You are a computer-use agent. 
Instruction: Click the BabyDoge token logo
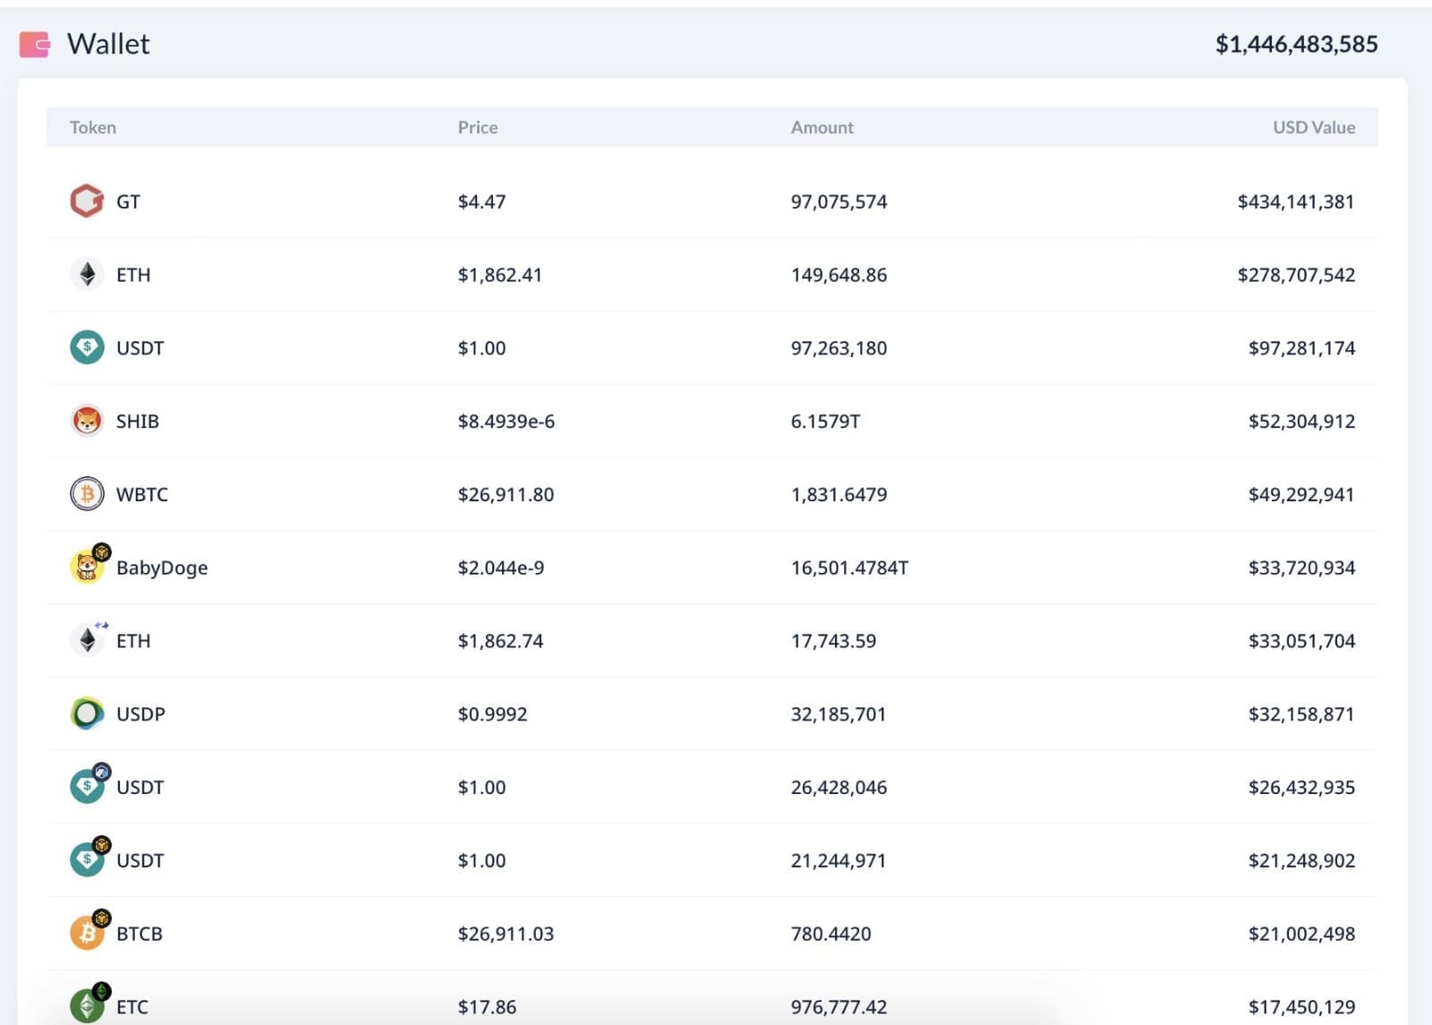(x=89, y=566)
